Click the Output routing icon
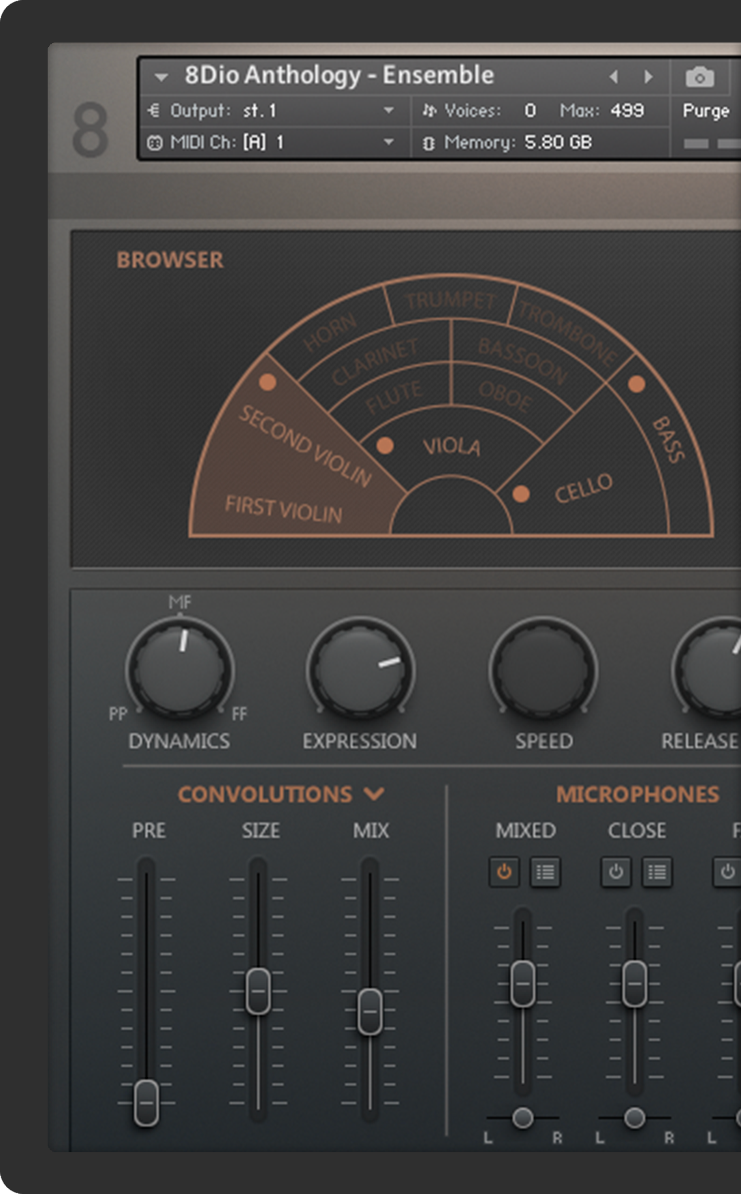741x1194 pixels. 154,110
